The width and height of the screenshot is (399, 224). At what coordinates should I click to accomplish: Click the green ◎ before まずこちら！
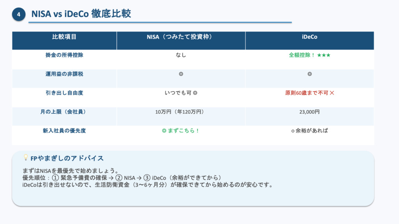164,131
